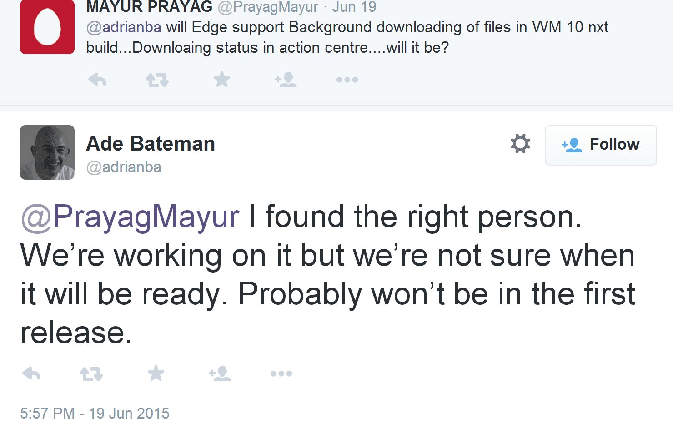Click the Ade Bateman display name

(151, 144)
